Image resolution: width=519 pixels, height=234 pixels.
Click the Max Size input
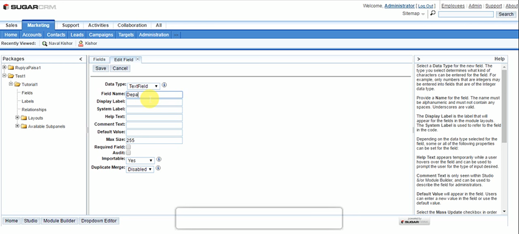154,140
